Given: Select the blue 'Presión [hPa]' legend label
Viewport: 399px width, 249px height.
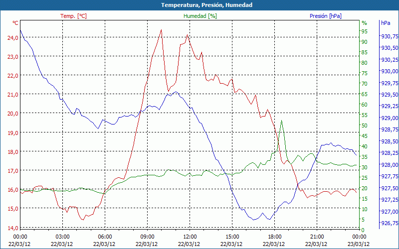Looking at the screenshot, I should click(326, 16).
